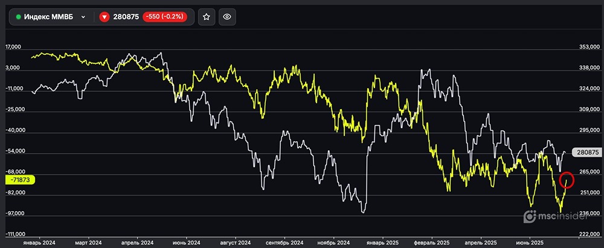Click the white 280875 right axis price label
Screen dimensions: 604x248
point(586,153)
